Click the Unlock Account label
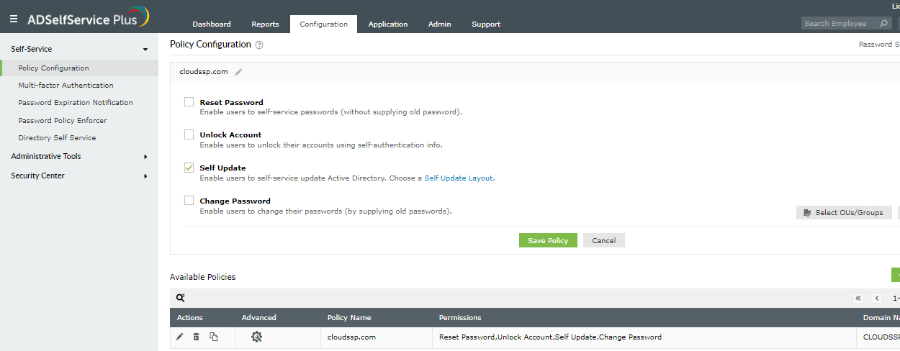Viewport: 900px width, 351px height. coord(230,135)
